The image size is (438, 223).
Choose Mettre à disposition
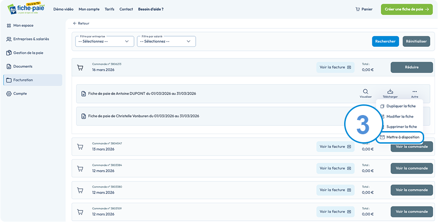[x=400, y=137]
